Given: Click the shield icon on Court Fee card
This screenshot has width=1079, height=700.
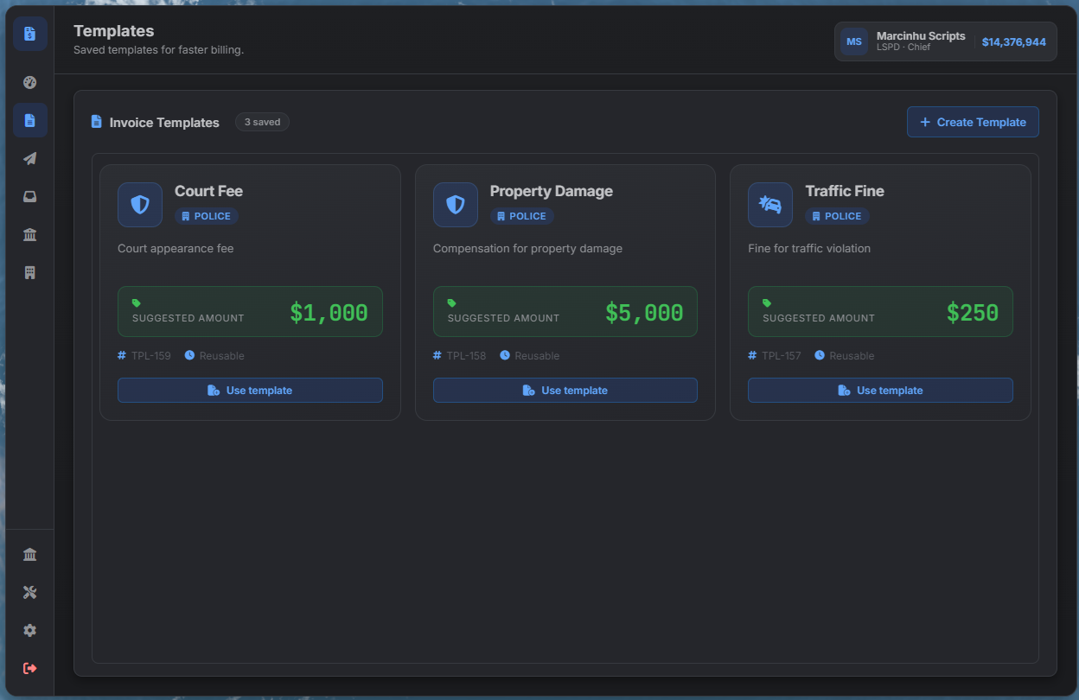Looking at the screenshot, I should (x=140, y=205).
